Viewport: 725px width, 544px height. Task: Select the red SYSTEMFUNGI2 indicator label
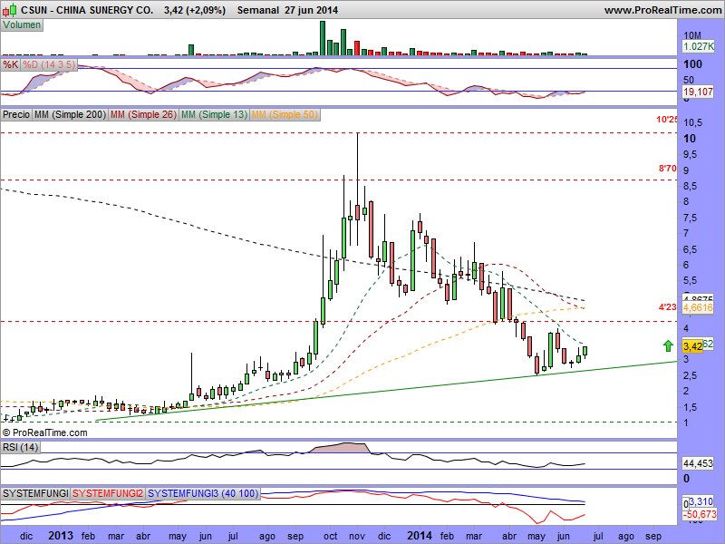point(108,493)
